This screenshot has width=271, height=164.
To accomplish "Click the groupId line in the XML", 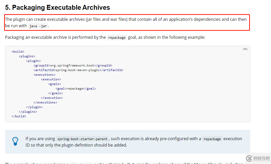I will (73, 65).
